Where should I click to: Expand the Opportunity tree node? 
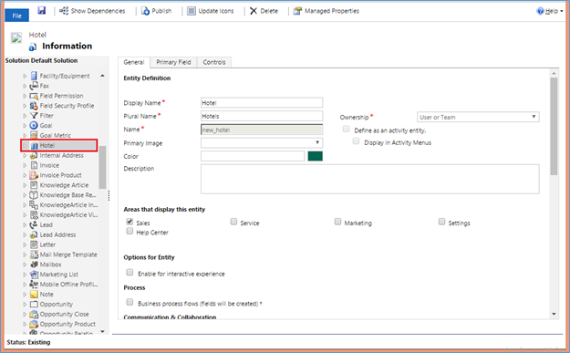(x=25, y=305)
